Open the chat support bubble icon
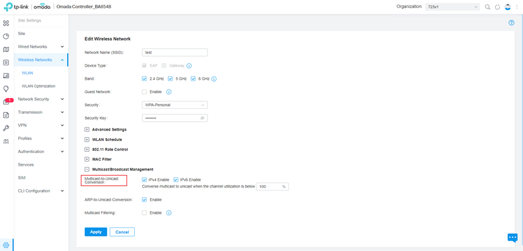 (512, 238)
